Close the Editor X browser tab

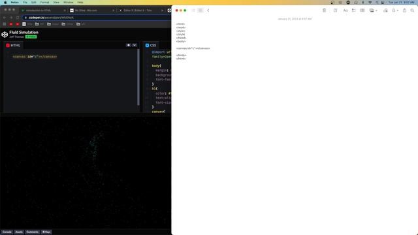click(162, 10)
